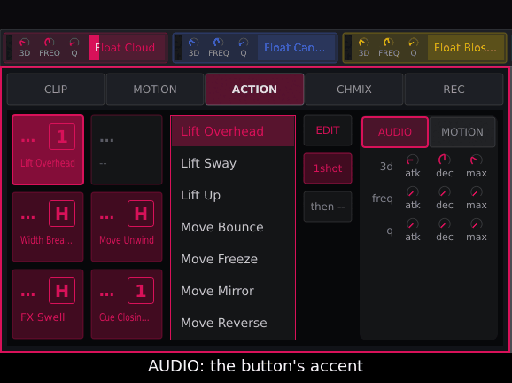Screen dimensions: 512x383
Task: Adjust the 3d atk knob
Action: tap(413, 160)
